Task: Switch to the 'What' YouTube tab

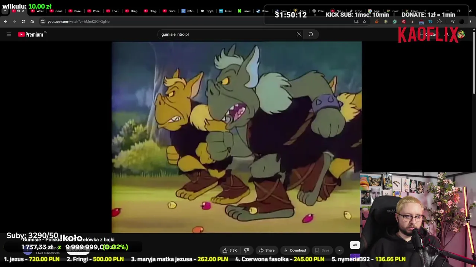Action: [x=37, y=11]
